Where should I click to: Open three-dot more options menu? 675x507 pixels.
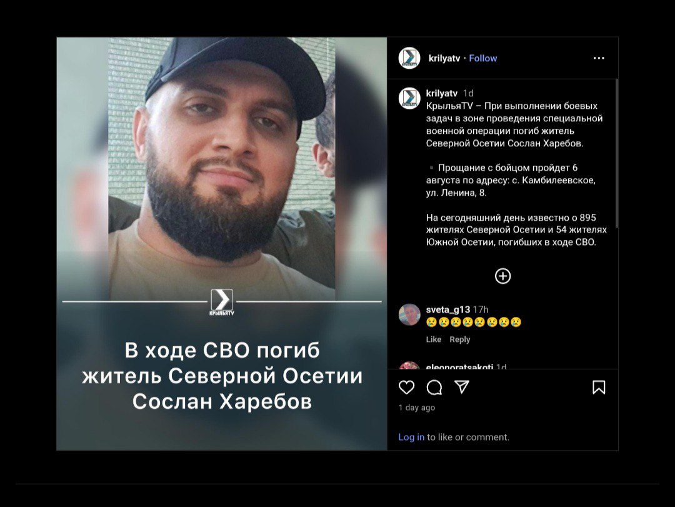click(599, 58)
